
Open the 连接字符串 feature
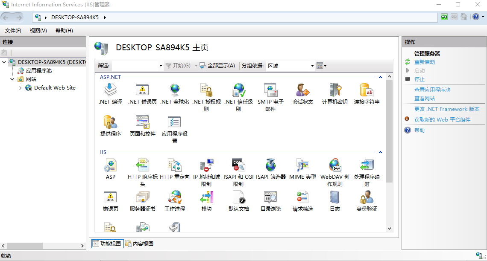click(366, 90)
